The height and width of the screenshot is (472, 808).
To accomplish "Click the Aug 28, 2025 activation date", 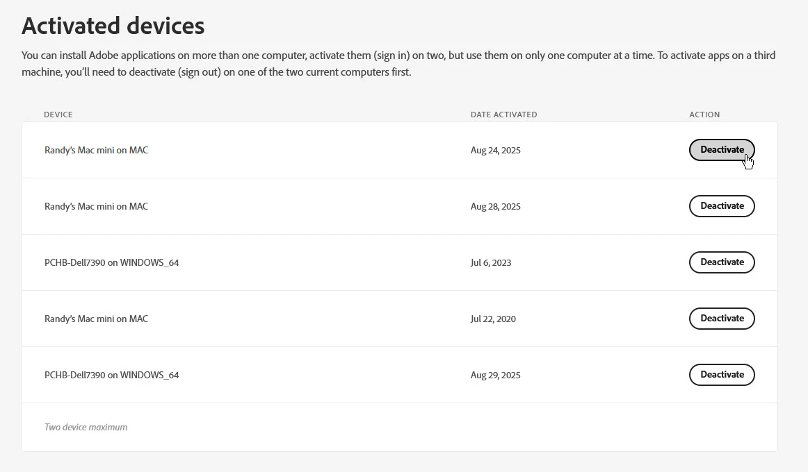I will (x=495, y=206).
